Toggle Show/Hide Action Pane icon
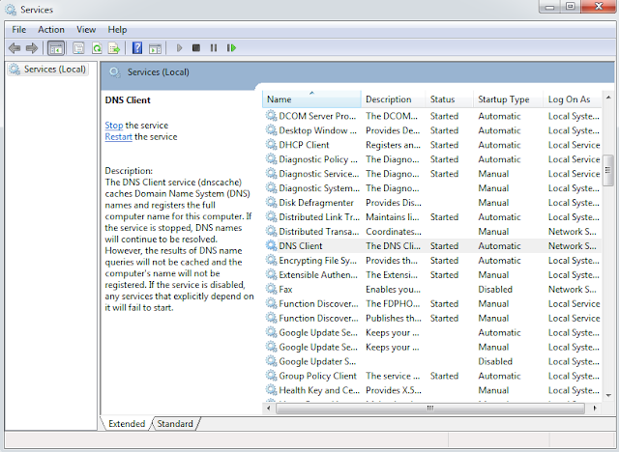Viewport: 619px width, 452px height. [155, 48]
